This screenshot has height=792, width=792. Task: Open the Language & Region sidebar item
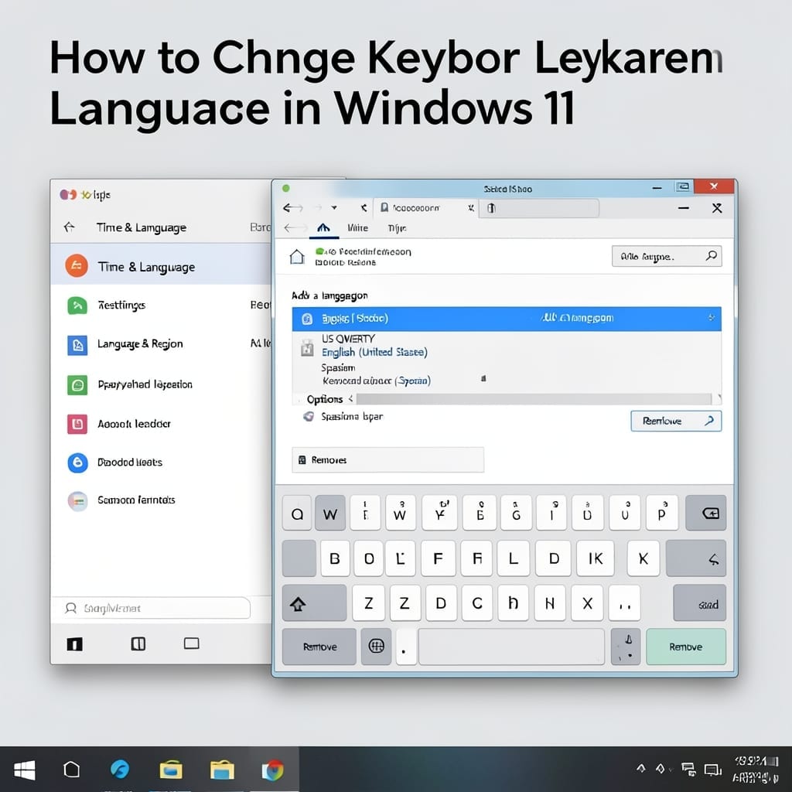tap(140, 344)
